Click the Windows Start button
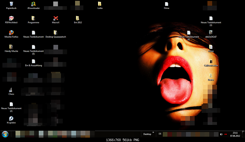 (5, 134)
